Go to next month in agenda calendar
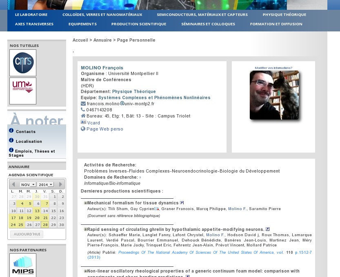 click(x=61, y=184)
